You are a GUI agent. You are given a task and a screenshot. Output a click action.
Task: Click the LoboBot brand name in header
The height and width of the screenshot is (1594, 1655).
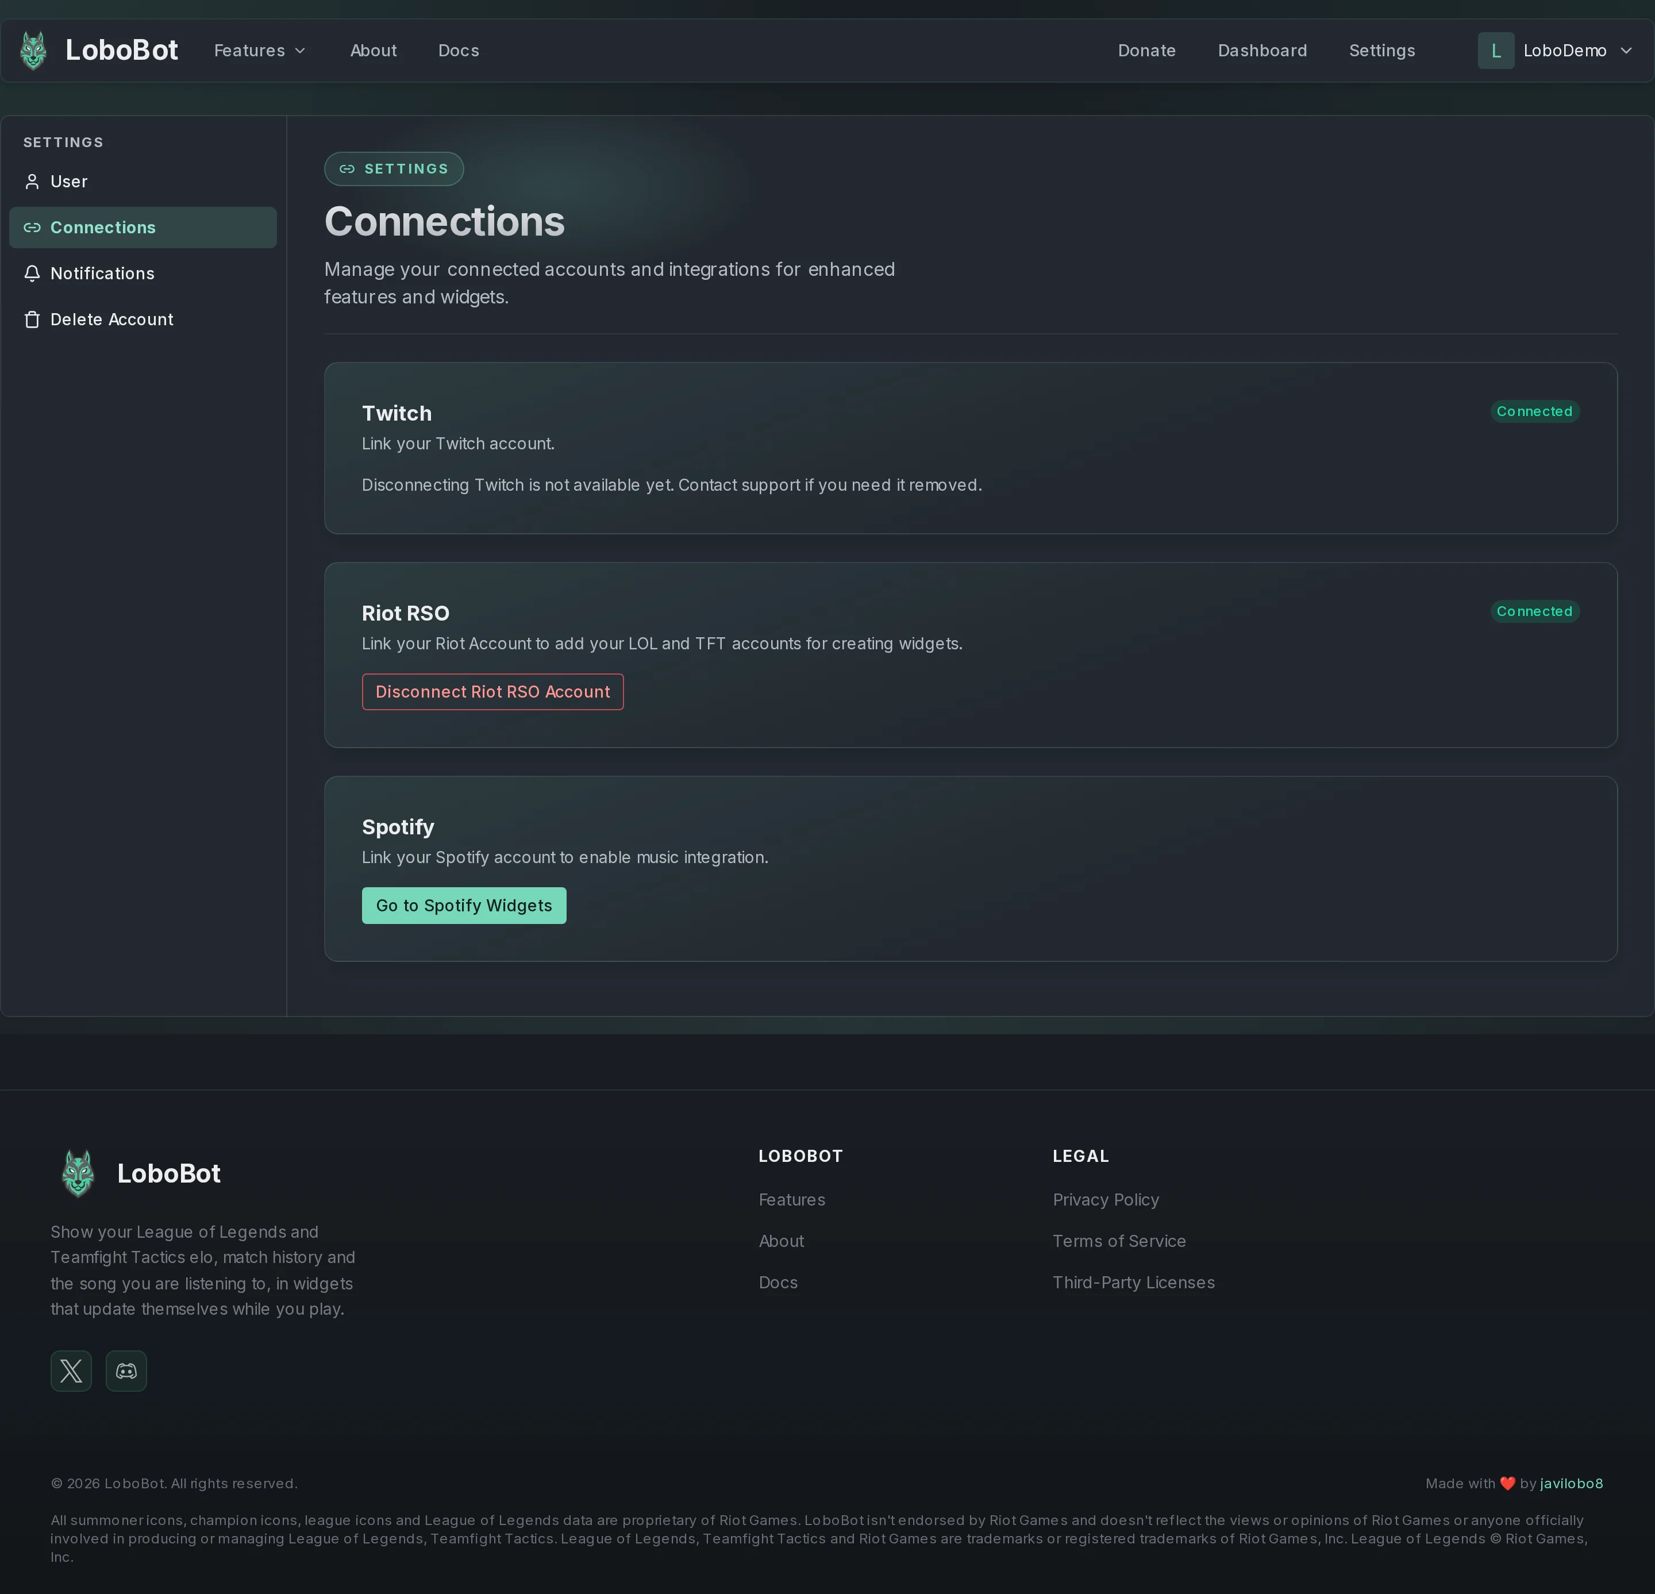122,51
